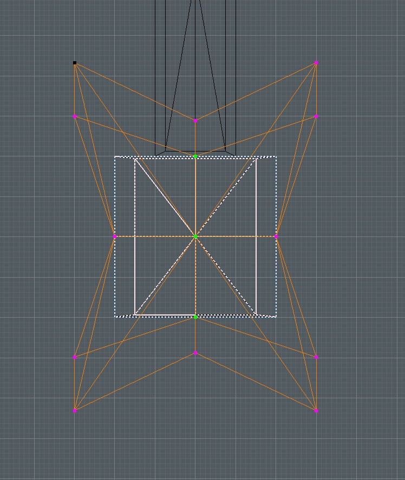The width and height of the screenshot is (405, 480).
Task: Pick the magenta vertex above the bottom-left corner vertex
Action: (75, 357)
